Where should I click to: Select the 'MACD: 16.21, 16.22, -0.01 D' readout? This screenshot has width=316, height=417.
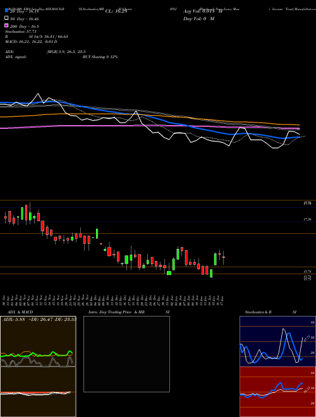click(31, 42)
